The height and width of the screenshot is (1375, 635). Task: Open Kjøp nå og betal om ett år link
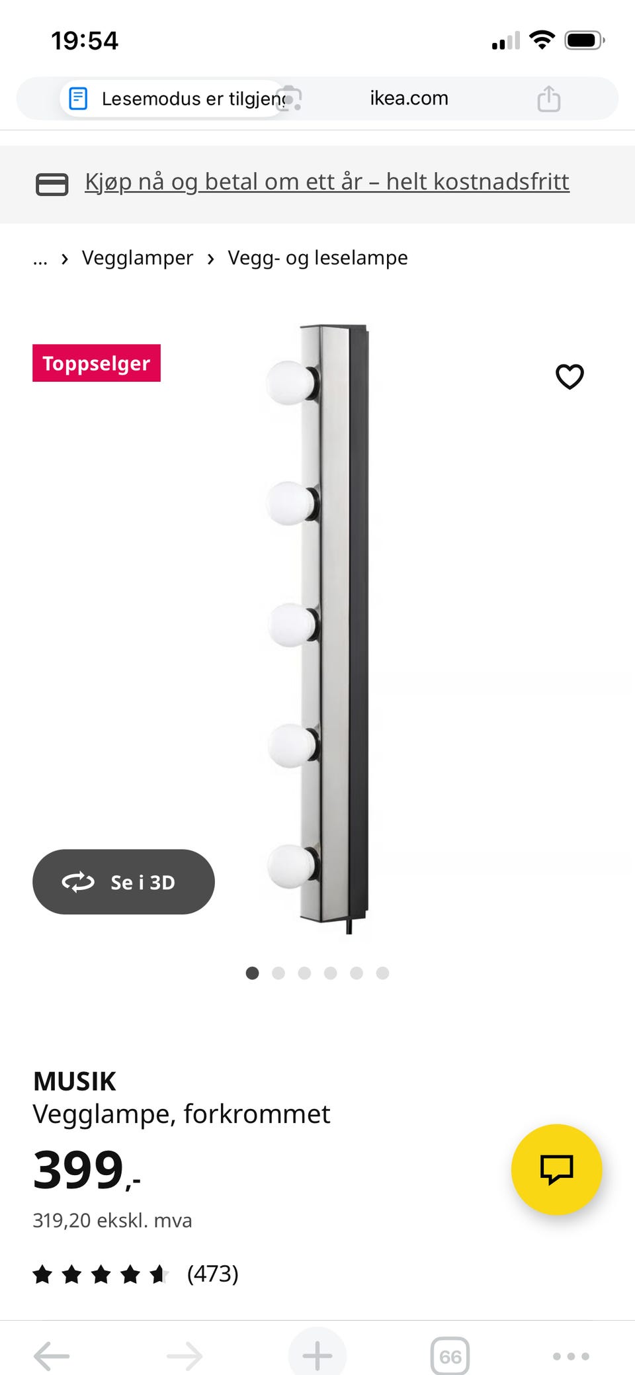pyautogui.click(x=327, y=181)
